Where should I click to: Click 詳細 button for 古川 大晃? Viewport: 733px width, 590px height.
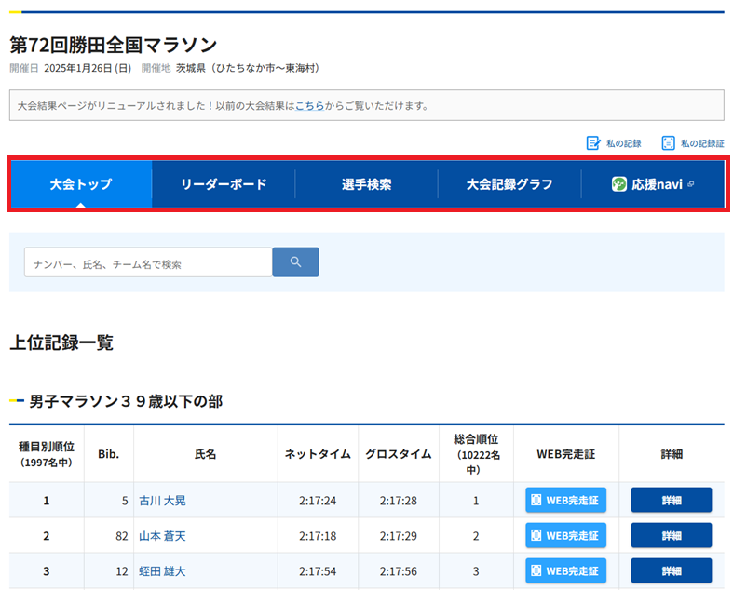point(671,501)
